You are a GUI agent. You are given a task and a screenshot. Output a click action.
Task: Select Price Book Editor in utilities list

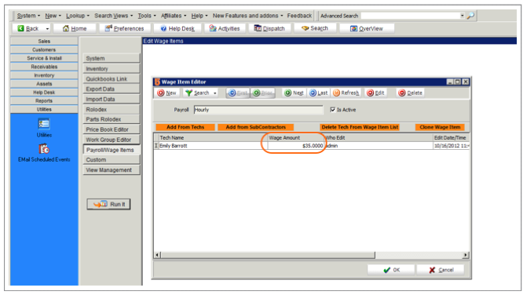[x=112, y=129]
